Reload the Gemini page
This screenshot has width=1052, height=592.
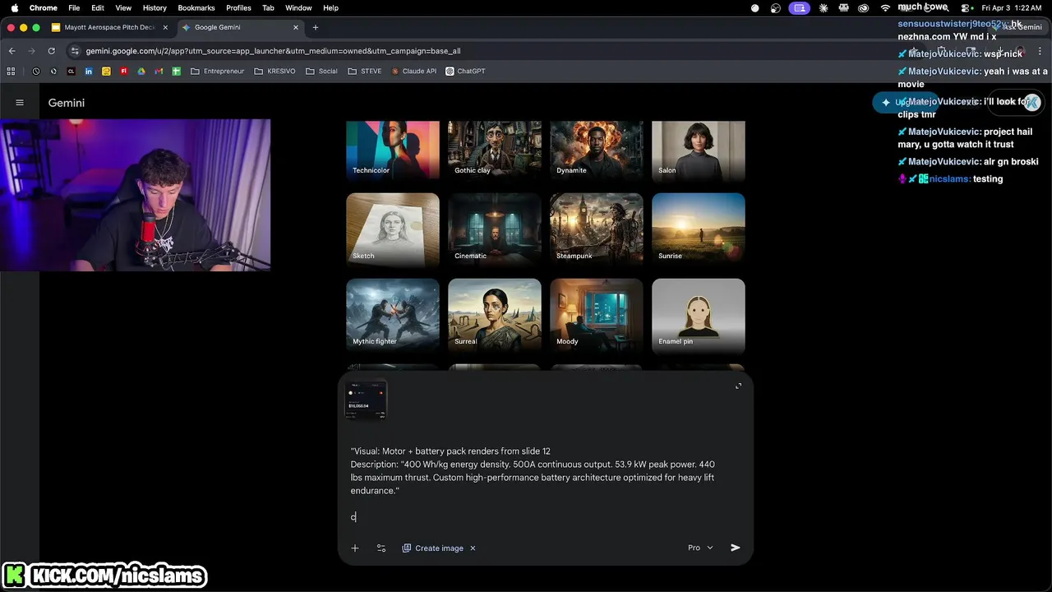(51, 51)
